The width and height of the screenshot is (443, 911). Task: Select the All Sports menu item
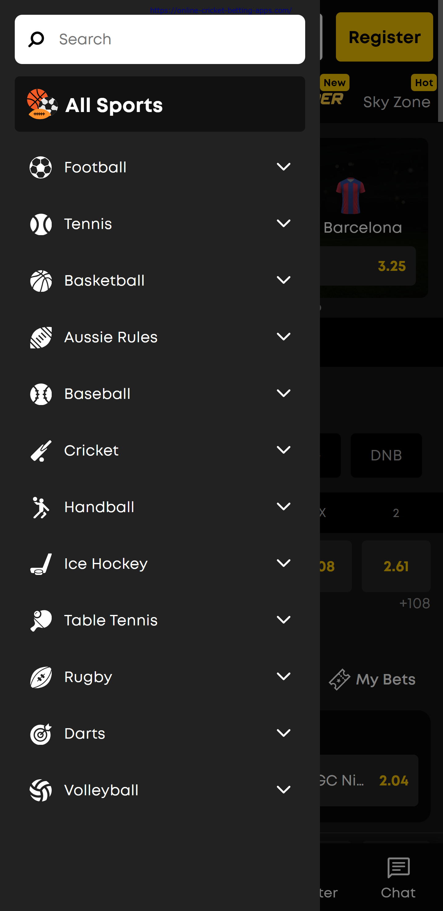[160, 104]
